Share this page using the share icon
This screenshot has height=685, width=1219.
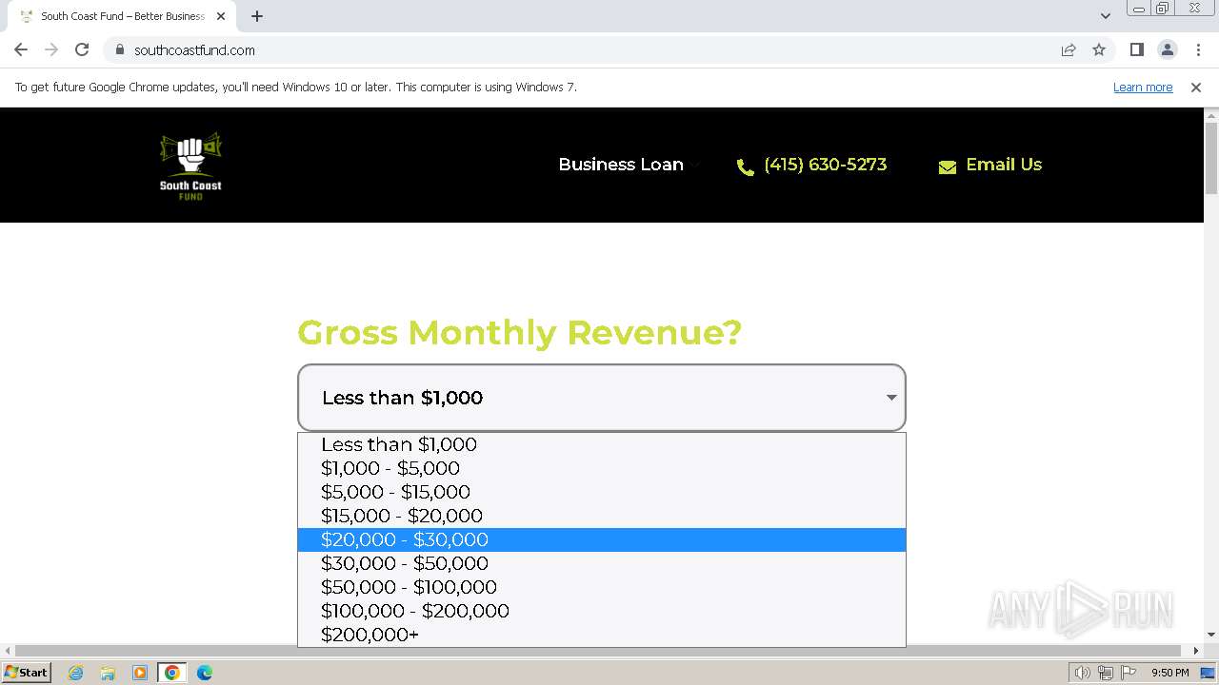click(x=1069, y=50)
